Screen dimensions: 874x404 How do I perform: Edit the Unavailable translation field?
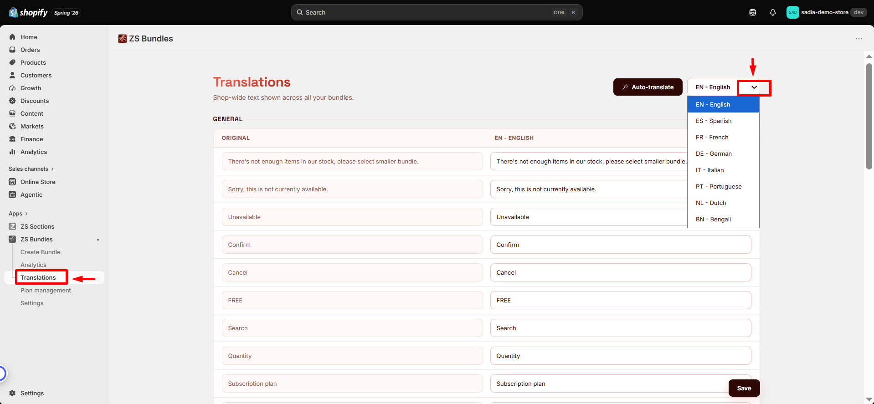[x=589, y=217]
